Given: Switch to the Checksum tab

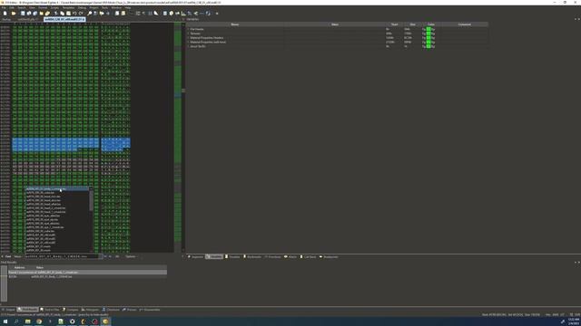Looking at the screenshot, I should coord(111,310).
